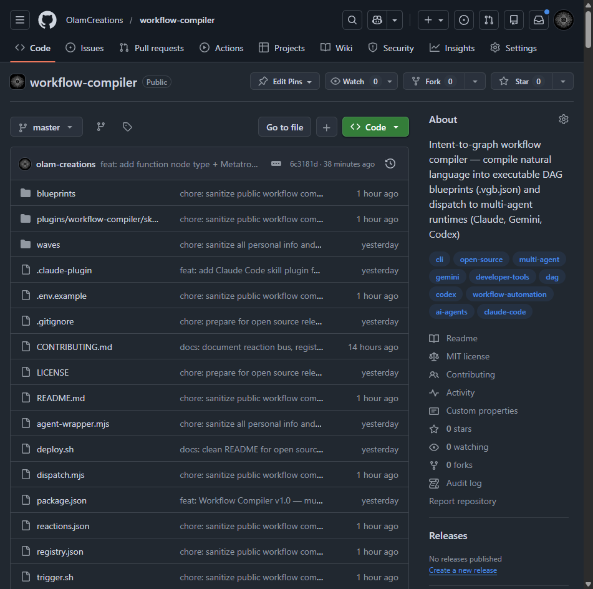Select the multi-agent topic tag
This screenshot has height=589, width=593.
[x=539, y=260]
